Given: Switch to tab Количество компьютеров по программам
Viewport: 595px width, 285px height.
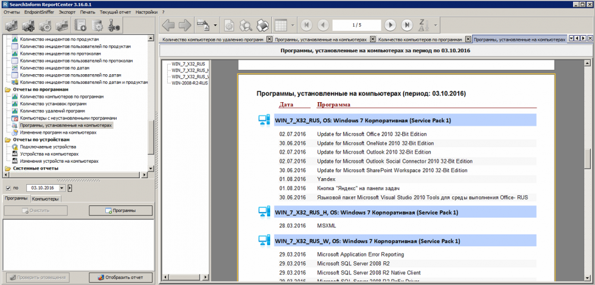Looking at the screenshot, I should click(420, 39).
